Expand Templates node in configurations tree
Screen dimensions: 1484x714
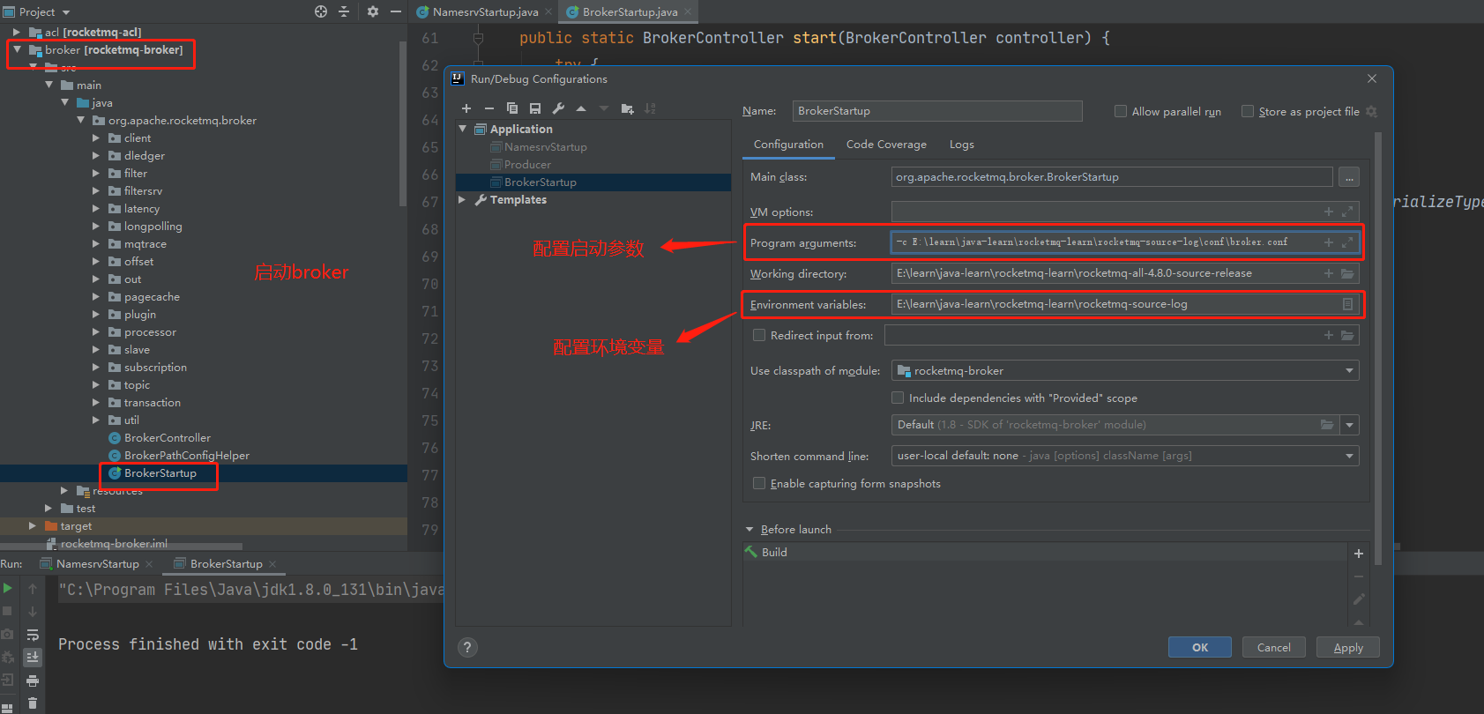[463, 200]
